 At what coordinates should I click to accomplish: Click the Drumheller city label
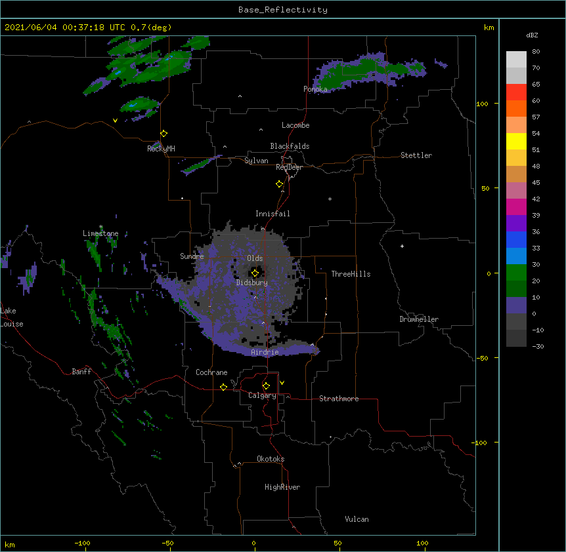419,319
